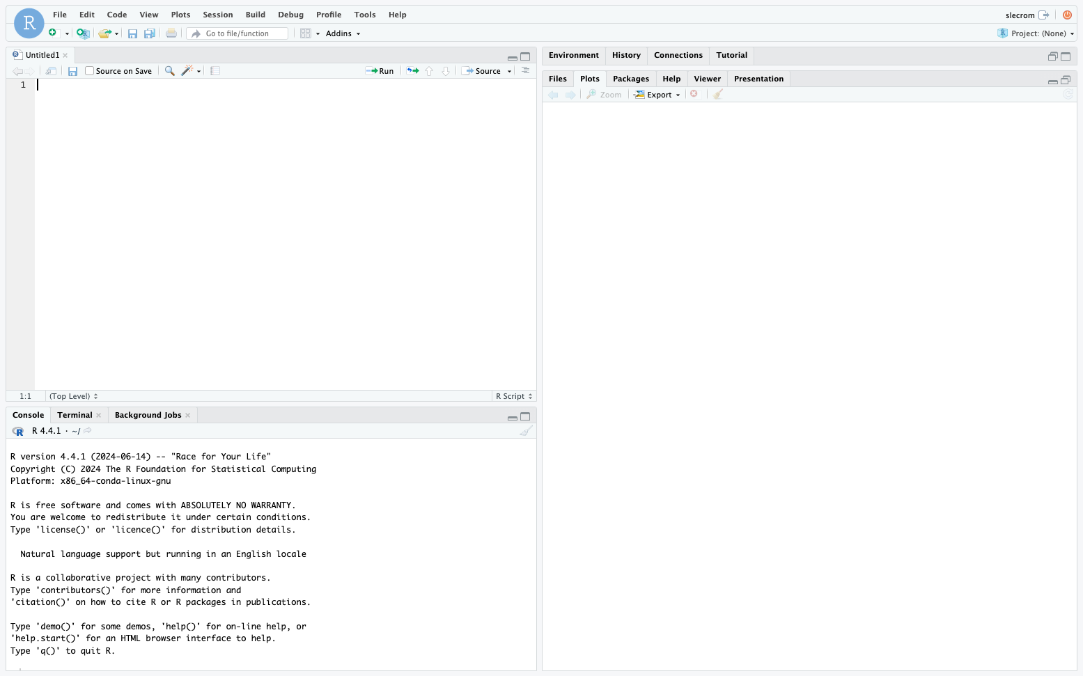Open the Export plot dropdown

click(x=657, y=95)
